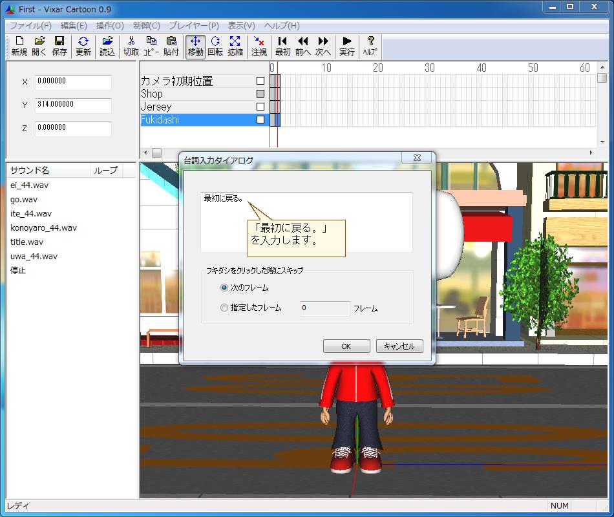
Task: Click the frame number input field
Action: 323,308
